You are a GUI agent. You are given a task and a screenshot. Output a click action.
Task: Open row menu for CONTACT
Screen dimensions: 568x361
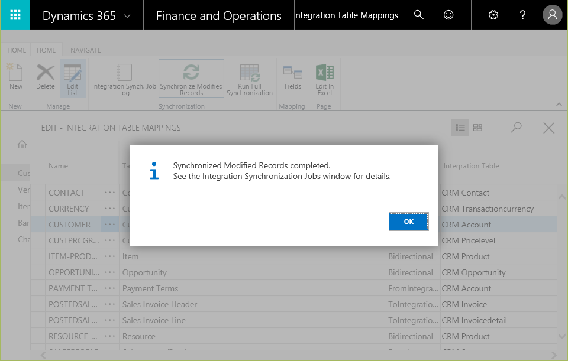[x=110, y=193]
